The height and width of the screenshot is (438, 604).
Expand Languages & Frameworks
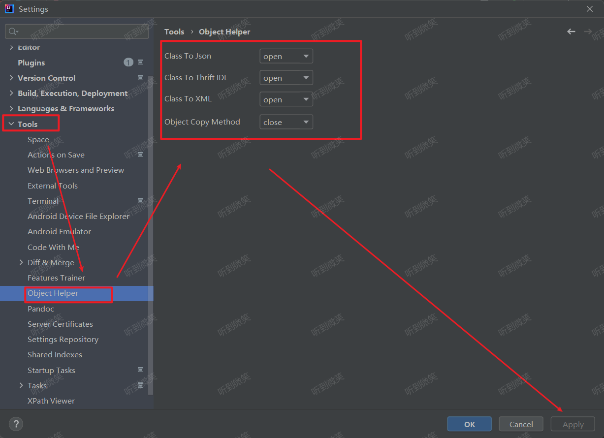pyautogui.click(x=11, y=108)
